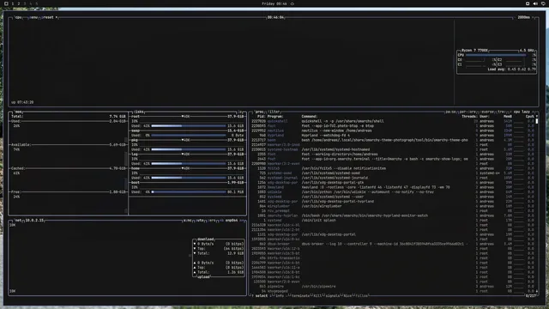The height and width of the screenshot is (309, 549).
Task: Click the btop clock 08:46:04
Action: click(x=275, y=17)
